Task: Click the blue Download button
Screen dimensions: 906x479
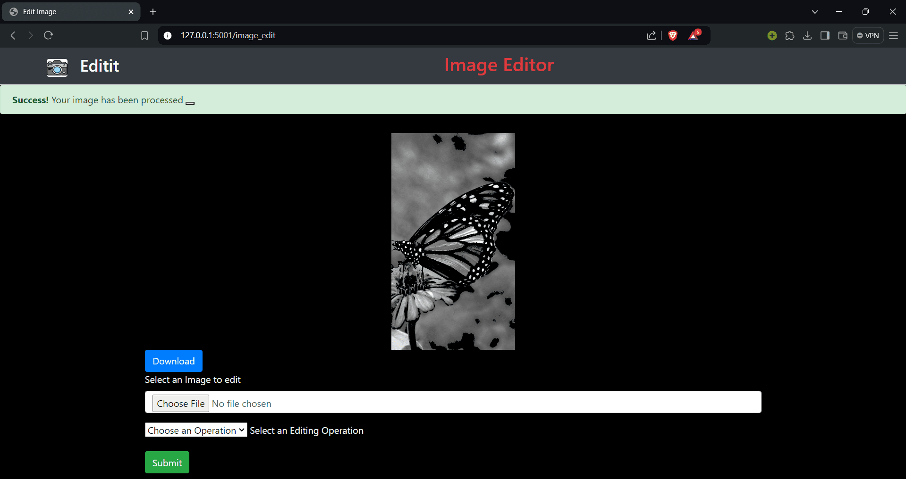Action: (173, 361)
